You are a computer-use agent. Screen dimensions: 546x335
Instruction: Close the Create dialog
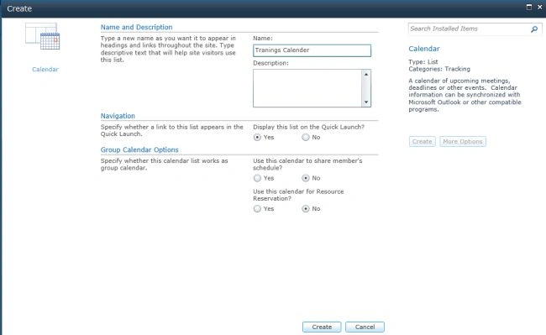(540, 7)
